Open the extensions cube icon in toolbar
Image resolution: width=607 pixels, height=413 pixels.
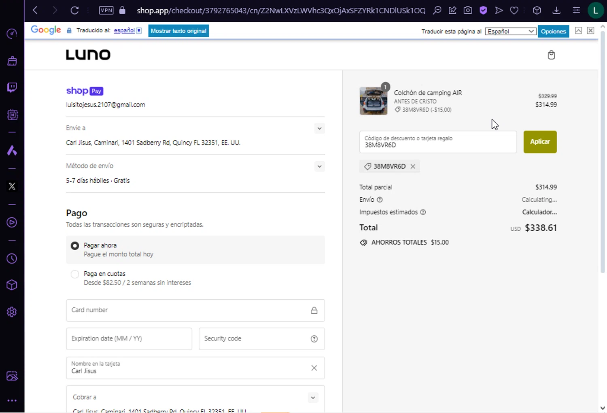[537, 10]
